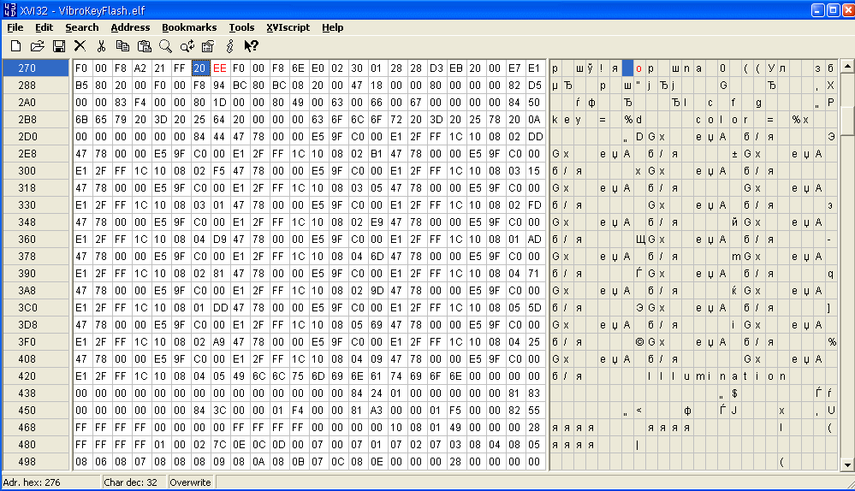Open the Tools menu

pos(241,27)
